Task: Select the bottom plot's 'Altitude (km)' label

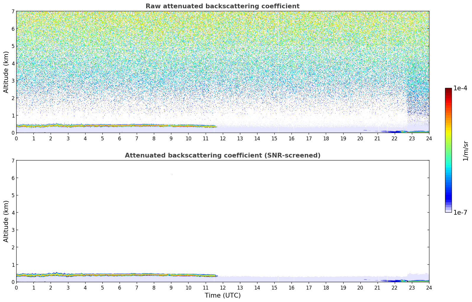Action: [6, 221]
